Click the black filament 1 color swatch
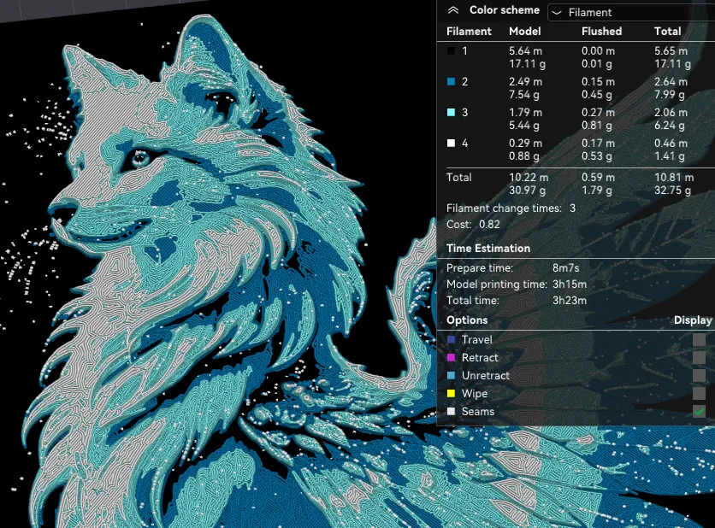 pyautogui.click(x=451, y=51)
